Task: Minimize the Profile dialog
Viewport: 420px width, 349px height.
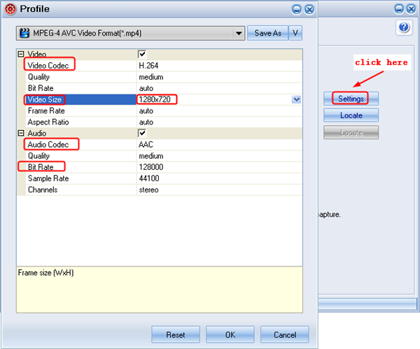Action: click(296, 10)
